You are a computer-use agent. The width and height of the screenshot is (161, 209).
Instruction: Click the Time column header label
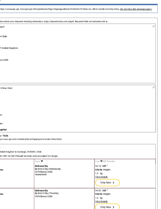37,161
